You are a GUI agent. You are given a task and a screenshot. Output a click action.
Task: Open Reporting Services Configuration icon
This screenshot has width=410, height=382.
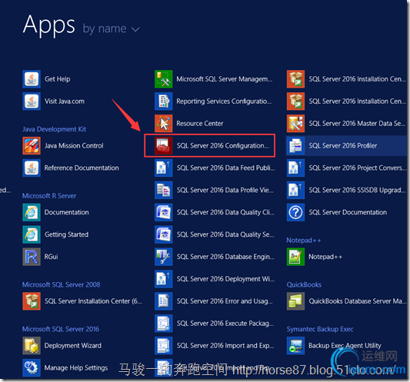163,101
